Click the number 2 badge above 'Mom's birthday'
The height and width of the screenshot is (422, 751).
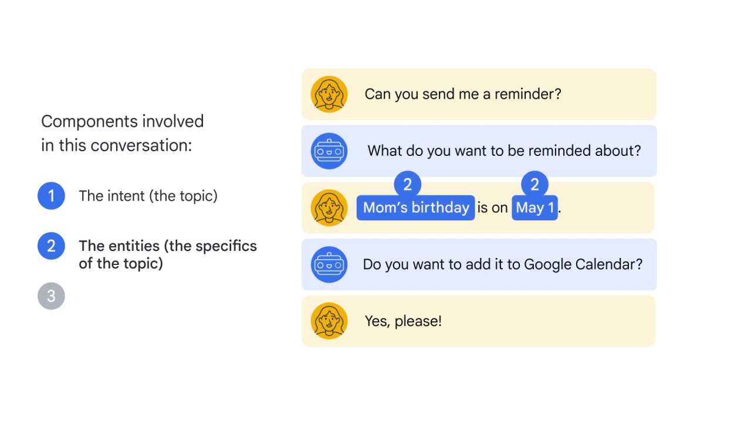pyautogui.click(x=408, y=185)
